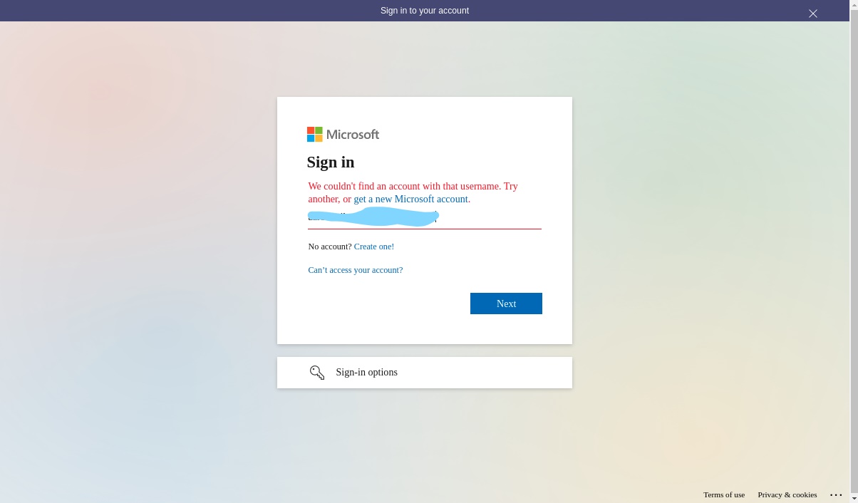Click the vertical scrollbar on the right
Image resolution: width=858 pixels, height=503 pixels.
(x=854, y=251)
